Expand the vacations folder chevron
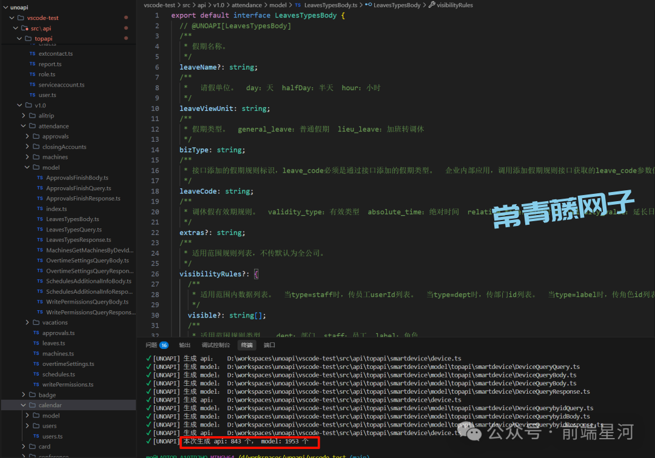The width and height of the screenshot is (655, 458). 27,323
